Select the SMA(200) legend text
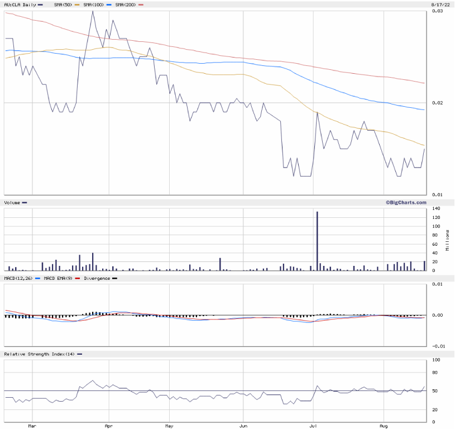This screenshot has width=455, height=429. (x=126, y=4)
